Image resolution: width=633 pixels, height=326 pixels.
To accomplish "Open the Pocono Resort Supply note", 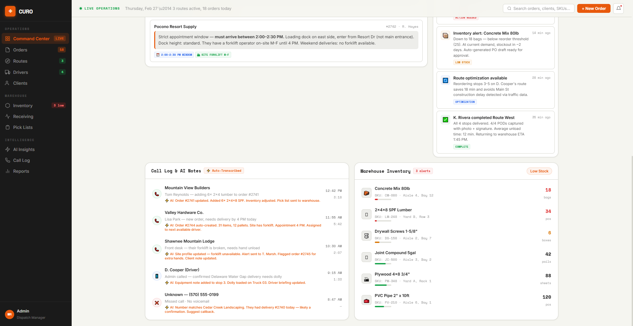I will 286,40.
